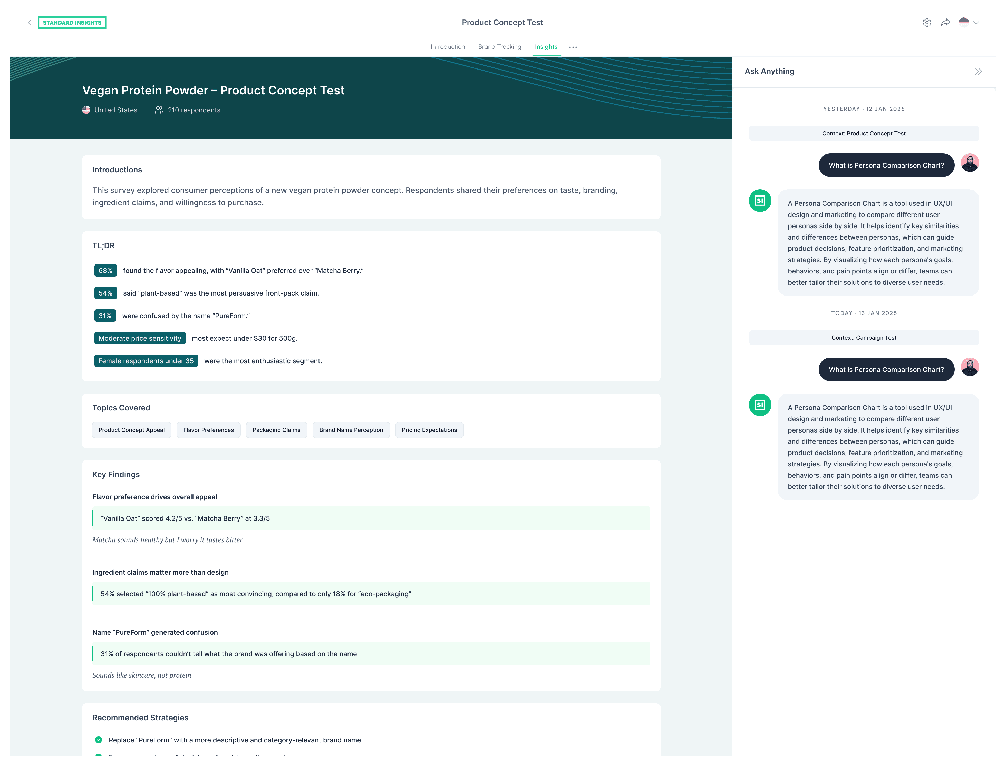The height and width of the screenshot is (766, 1006).
Task: Click the Vanilla Oat scored 4.2/5 finding
Action: (x=371, y=518)
